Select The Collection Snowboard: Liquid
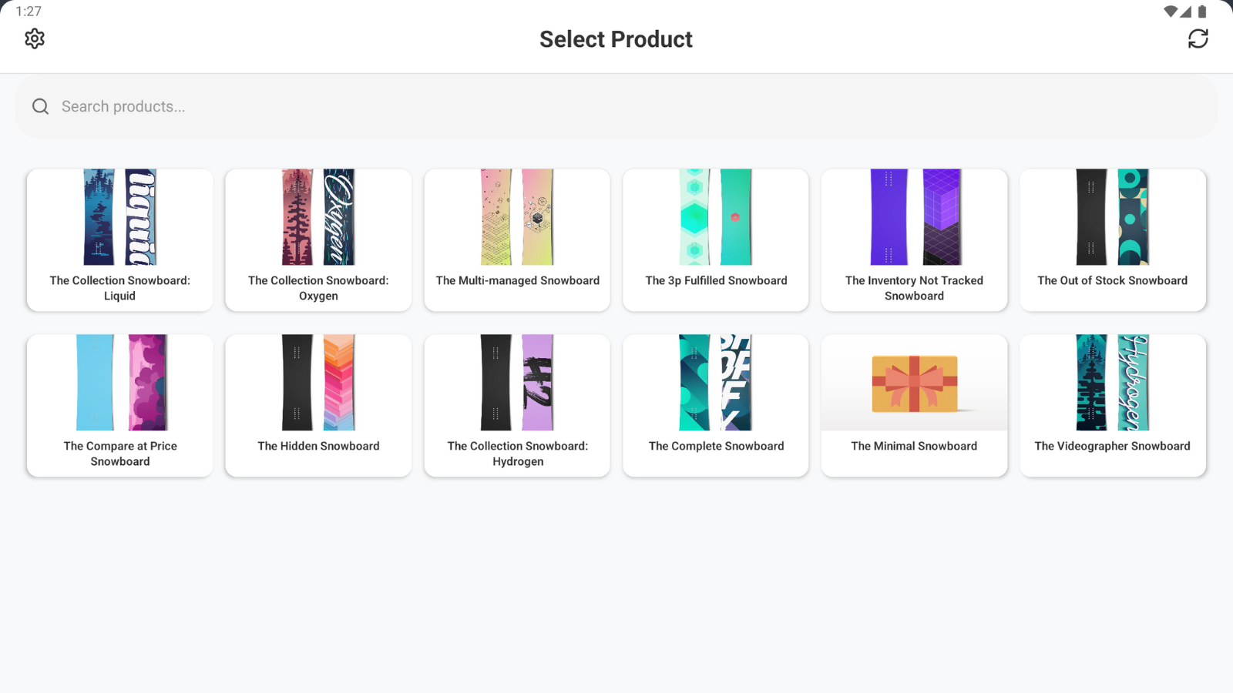Image resolution: width=1233 pixels, height=693 pixels. coord(120,240)
